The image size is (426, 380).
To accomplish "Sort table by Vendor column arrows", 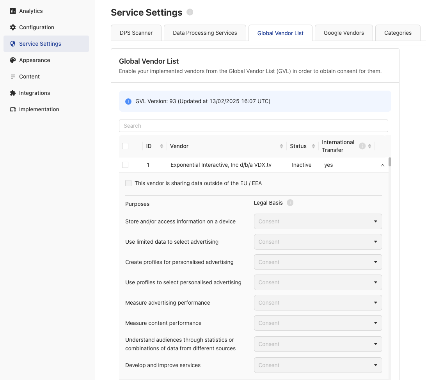I will pyautogui.click(x=281, y=146).
